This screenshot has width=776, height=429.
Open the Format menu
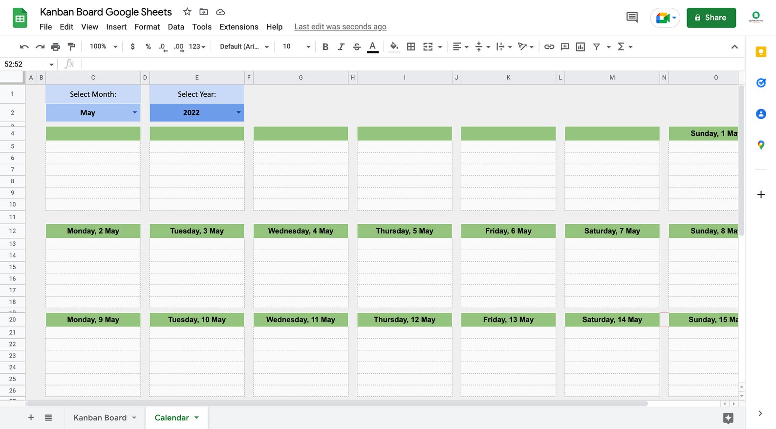[147, 27]
